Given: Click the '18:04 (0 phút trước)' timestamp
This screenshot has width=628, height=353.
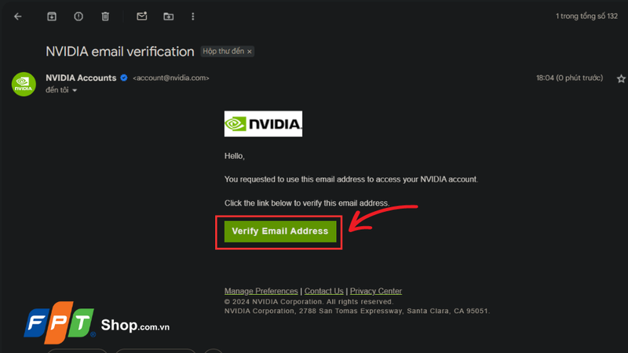Looking at the screenshot, I should [570, 78].
